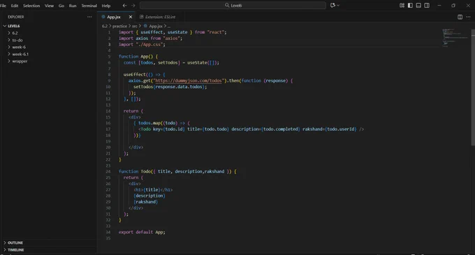475x255 pixels.
Task: Close the App.jsx tab
Action: [131, 17]
